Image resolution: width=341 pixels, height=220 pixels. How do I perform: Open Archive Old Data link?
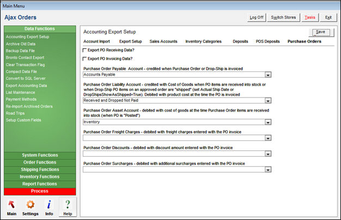[21, 44]
